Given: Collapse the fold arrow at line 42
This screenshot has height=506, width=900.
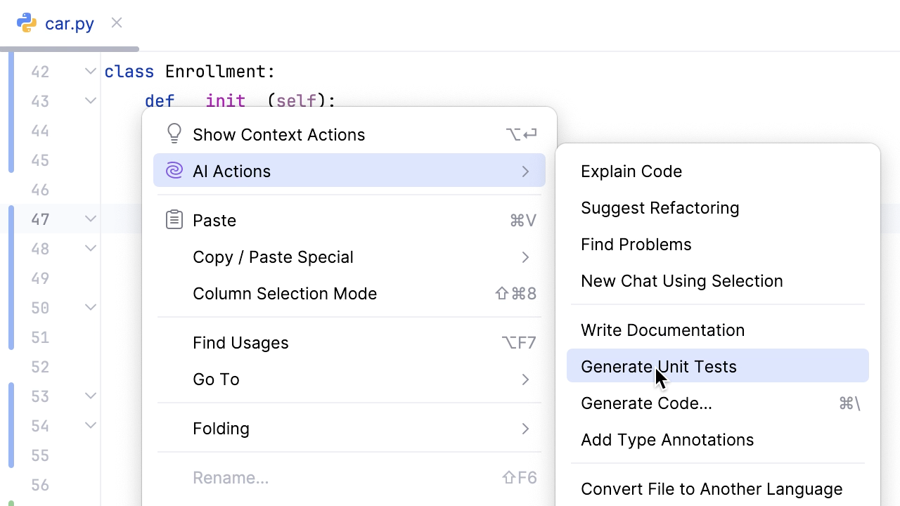Looking at the screenshot, I should coord(91,71).
